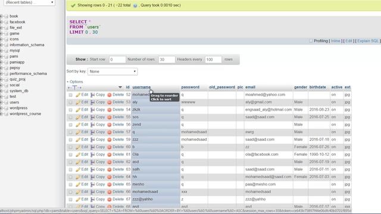Click the database icon next to quiz_proj
This screenshot has height=214, width=381.
(x=7, y=80)
